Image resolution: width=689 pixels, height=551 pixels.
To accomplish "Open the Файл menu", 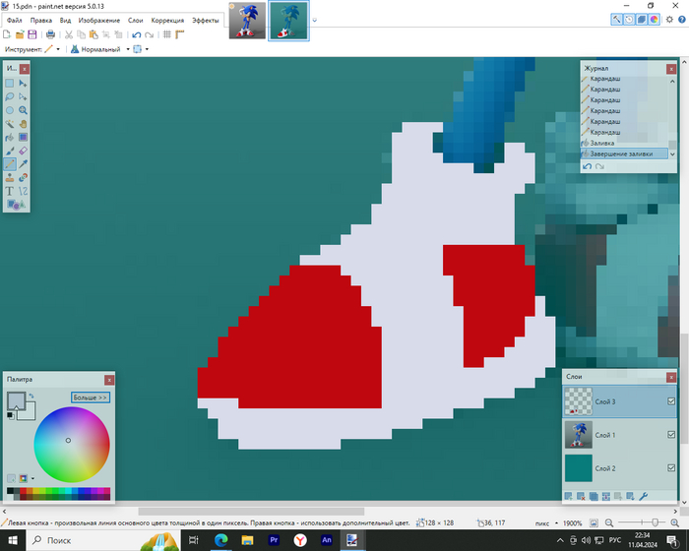I will 15,21.
